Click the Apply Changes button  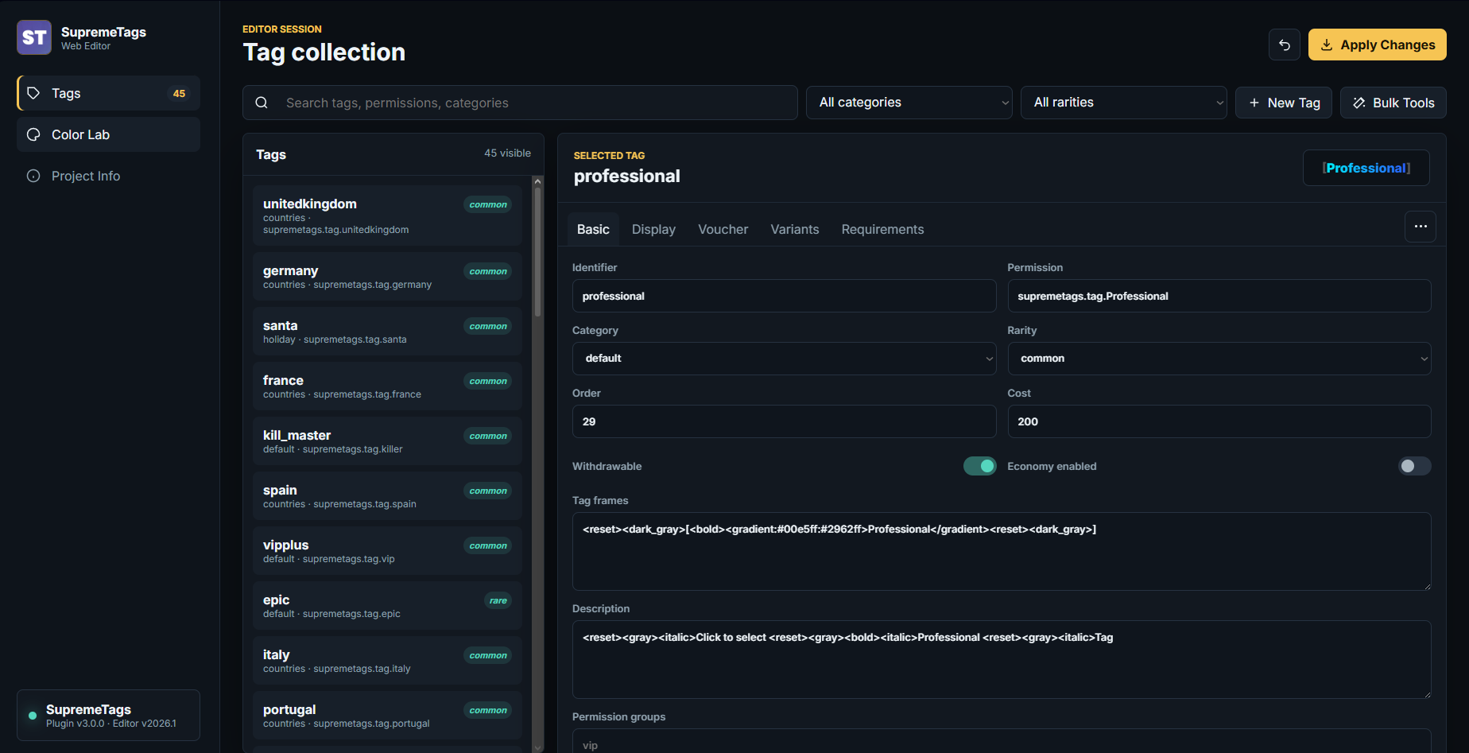(1378, 45)
